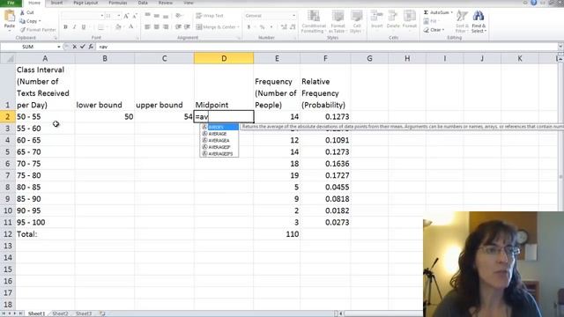Viewport: 564px width, 317px height.
Task: Set bottom vertical alignment
Action: (x=166, y=16)
